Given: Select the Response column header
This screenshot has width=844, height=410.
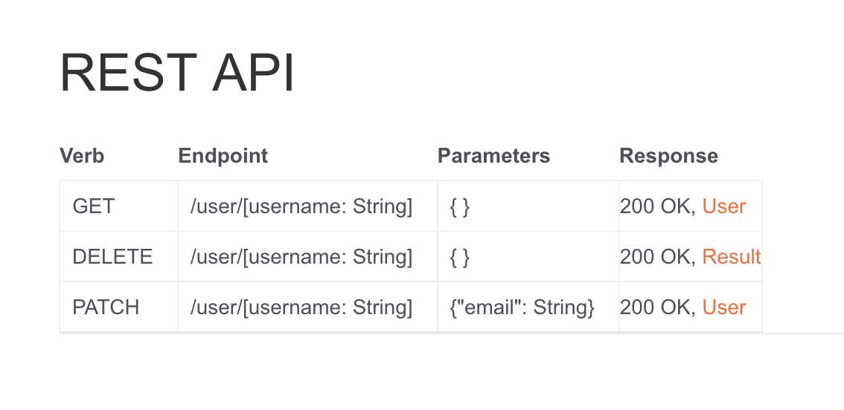Looking at the screenshot, I should pos(668,155).
